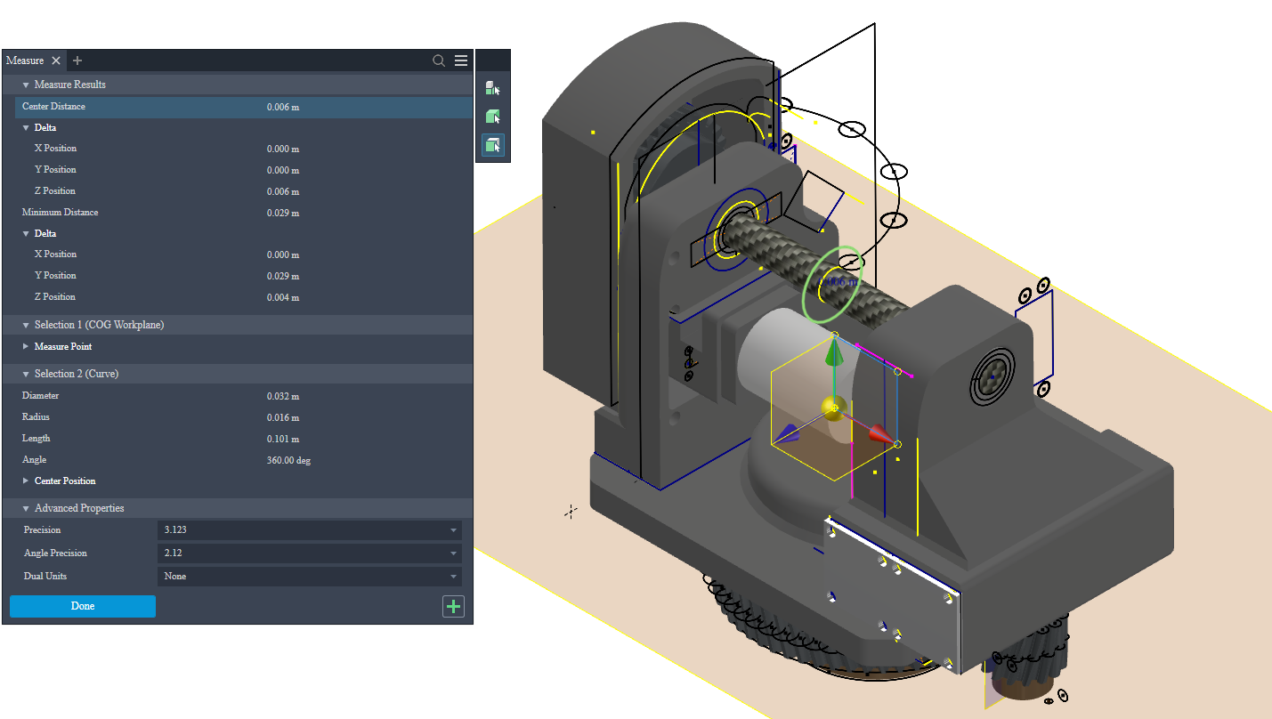Add a new panel tab with plus
Viewport: 1272px width, 719px height.
click(77, 61)
